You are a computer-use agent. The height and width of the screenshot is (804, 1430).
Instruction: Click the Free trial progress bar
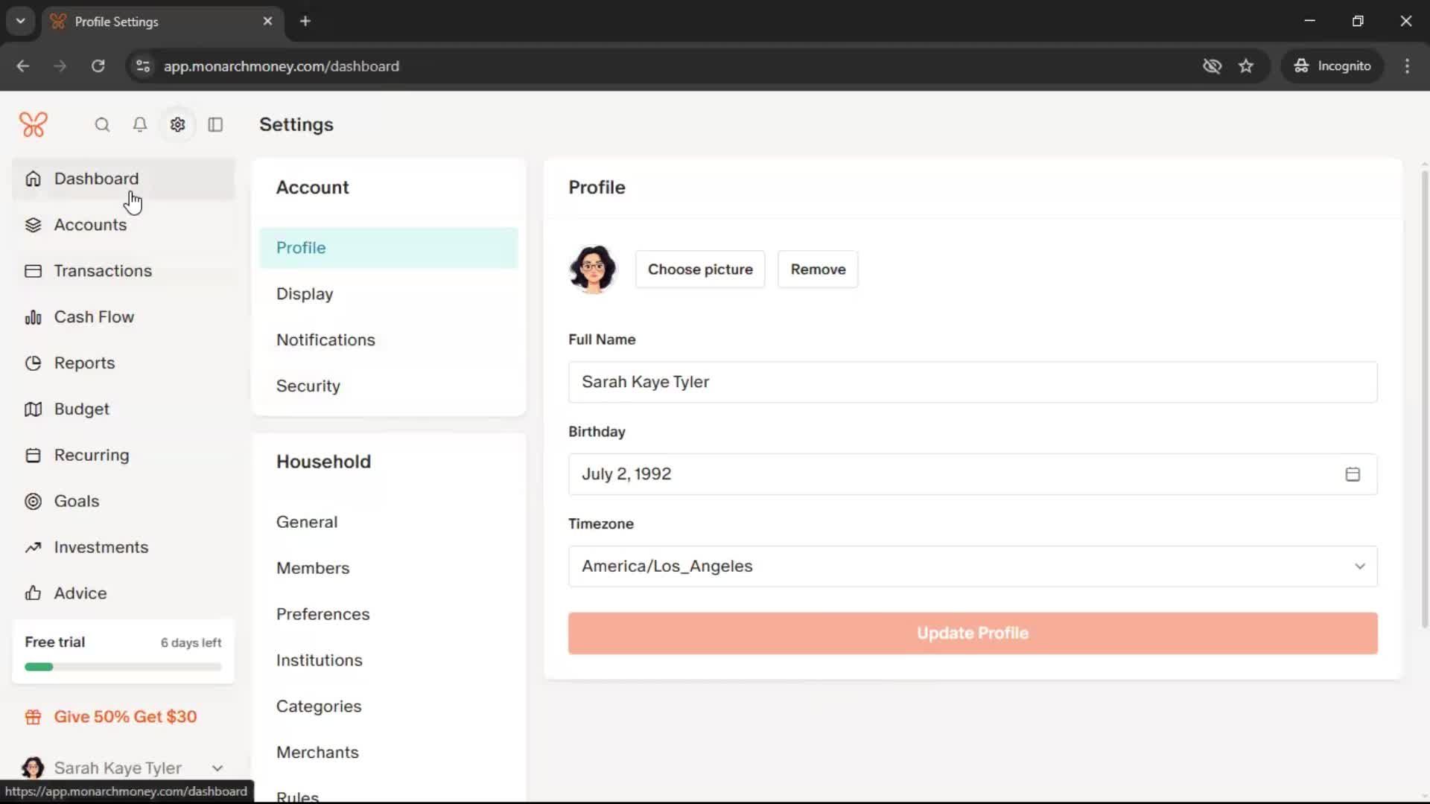pyautogui.click(x=123, y=667)
